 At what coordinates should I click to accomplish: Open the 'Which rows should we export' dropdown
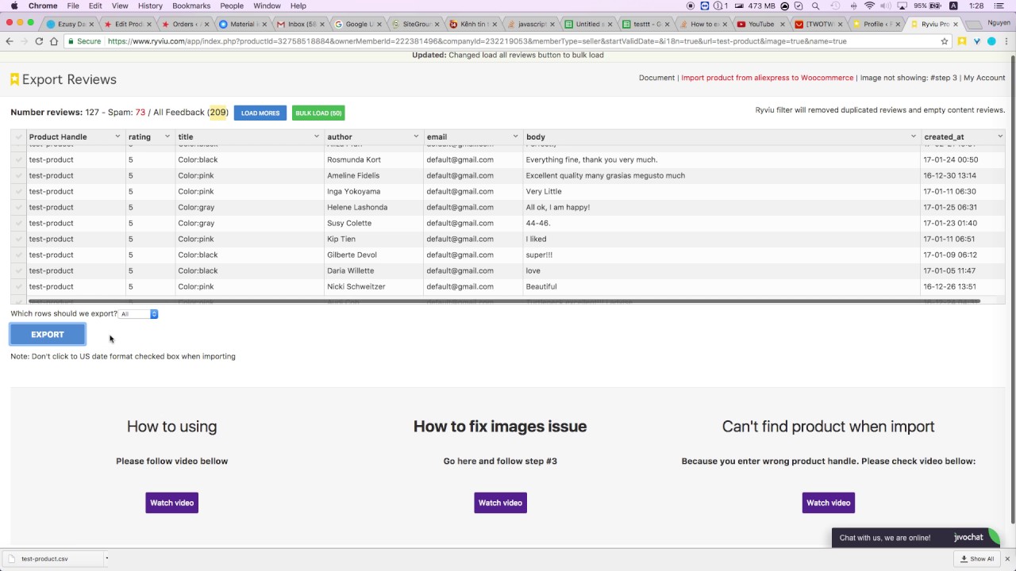138,314
